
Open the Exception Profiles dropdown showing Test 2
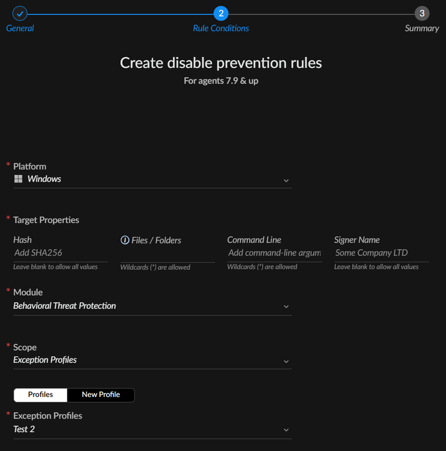click(x=152, y=430)
